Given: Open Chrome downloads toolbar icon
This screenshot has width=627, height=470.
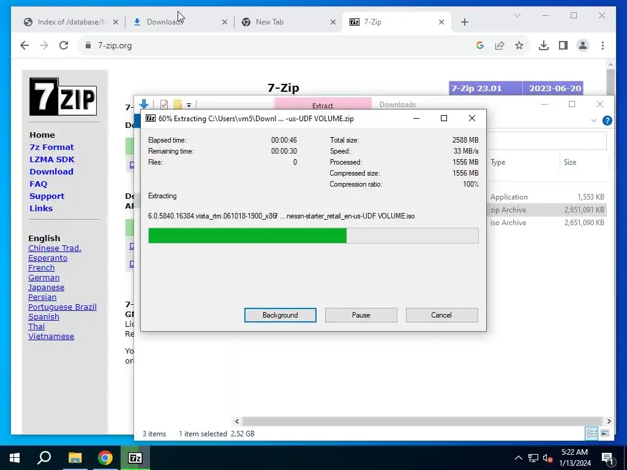Looking at the screenshot, I should [544, 45].
